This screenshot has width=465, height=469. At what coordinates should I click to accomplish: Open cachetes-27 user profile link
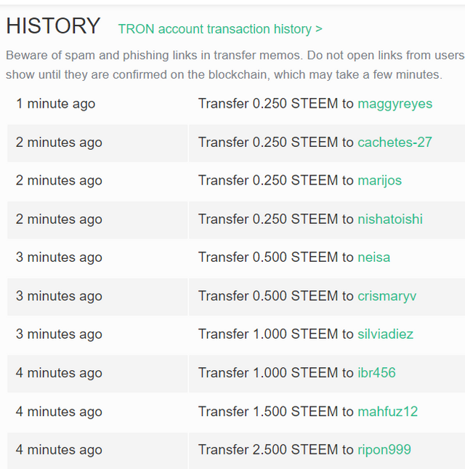click(x=395, y=142)
